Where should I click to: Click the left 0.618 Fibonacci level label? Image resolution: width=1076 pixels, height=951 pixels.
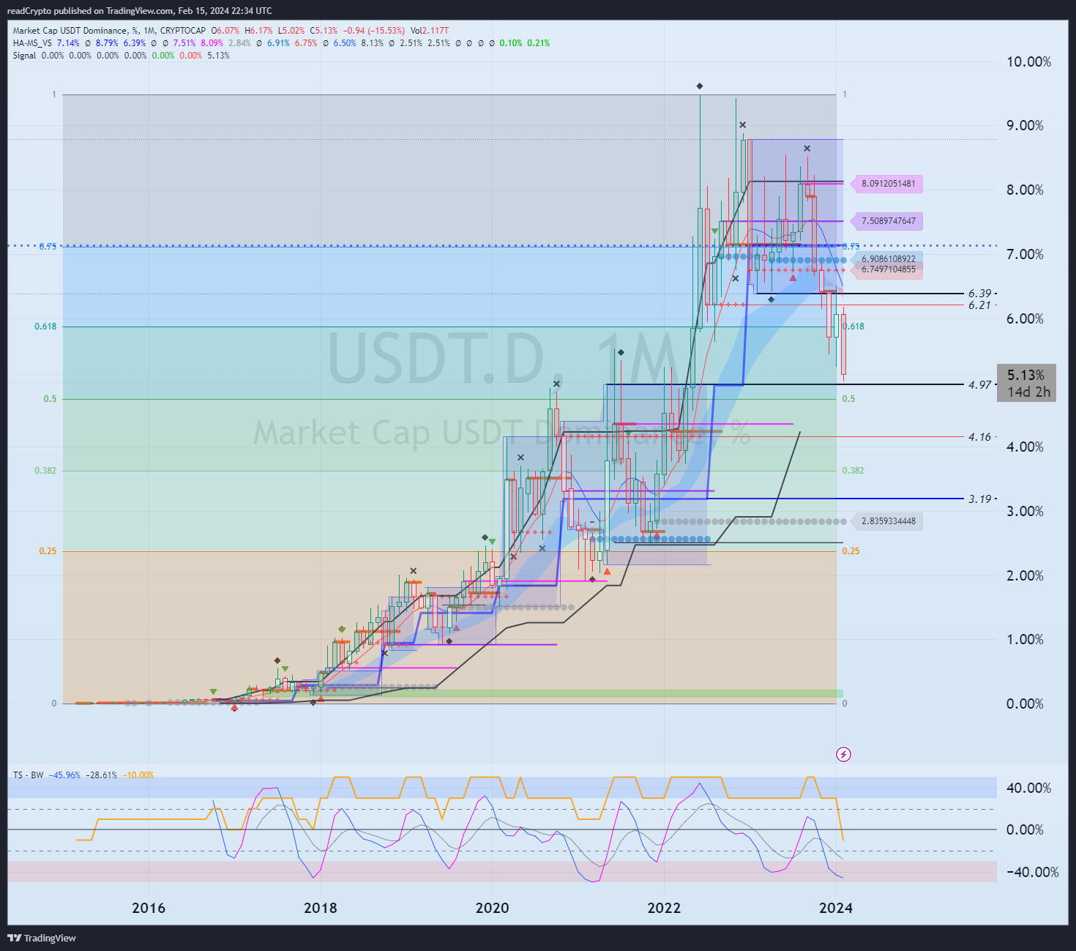[x=45, y=327]
